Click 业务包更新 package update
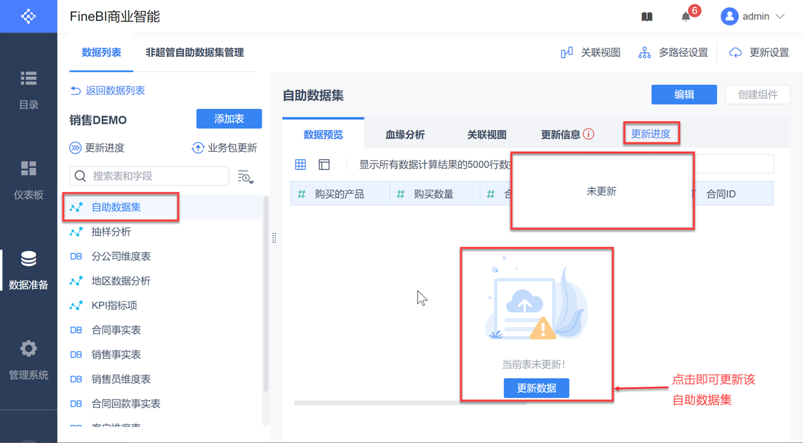 (x=224, y=148)
